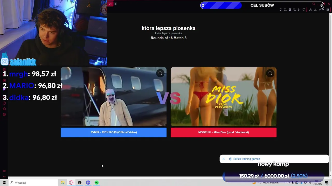Viewport: 332px width, 186px height.
Task: Select the active pinned browser tab
Action: click(x=110, y=4)
